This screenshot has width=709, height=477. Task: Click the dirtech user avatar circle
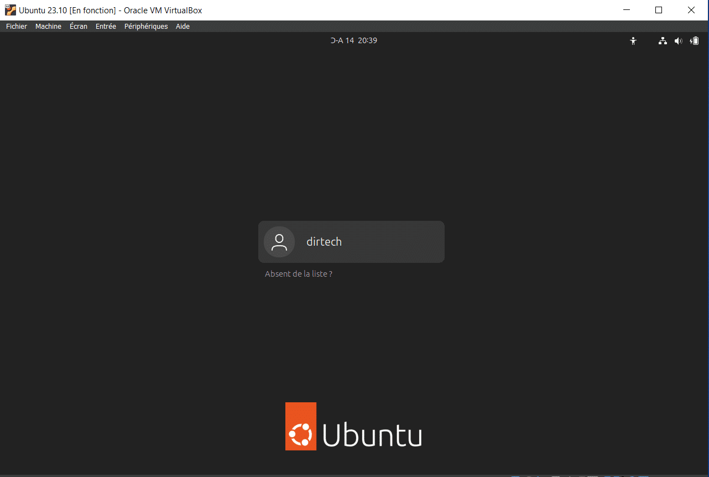click(x=279, y=241)
